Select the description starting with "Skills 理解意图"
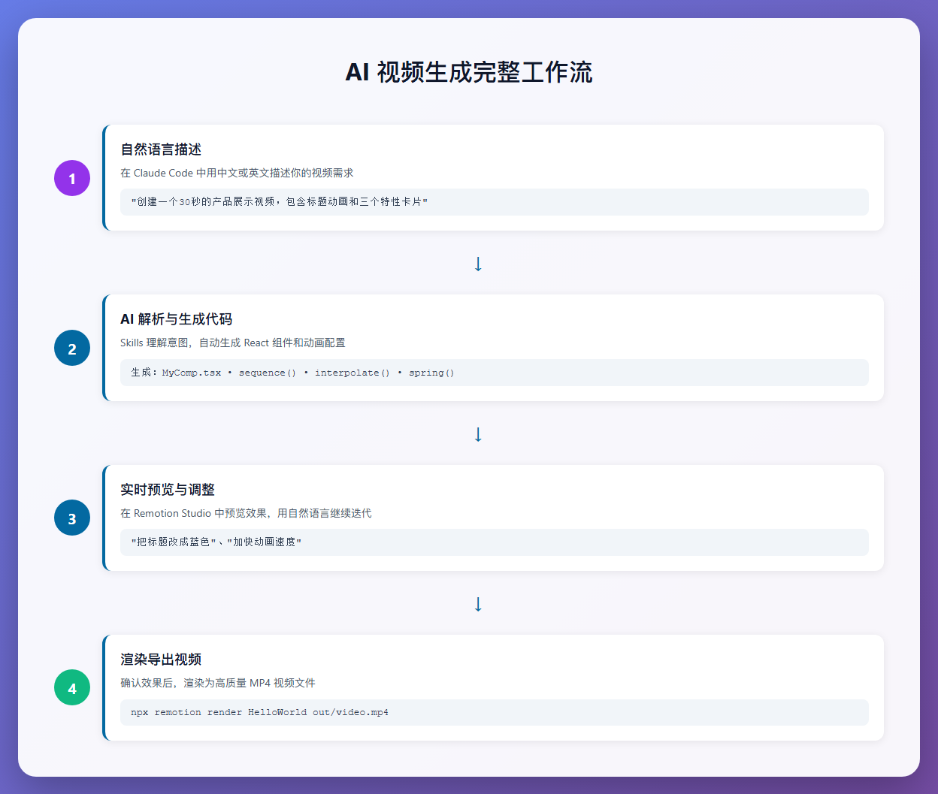 pos(233,343)
